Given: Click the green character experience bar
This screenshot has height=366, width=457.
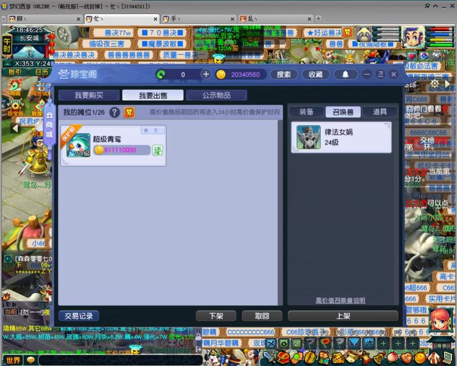Looking at the screenshot, I should pyautogui.click(x=439, y=45).
